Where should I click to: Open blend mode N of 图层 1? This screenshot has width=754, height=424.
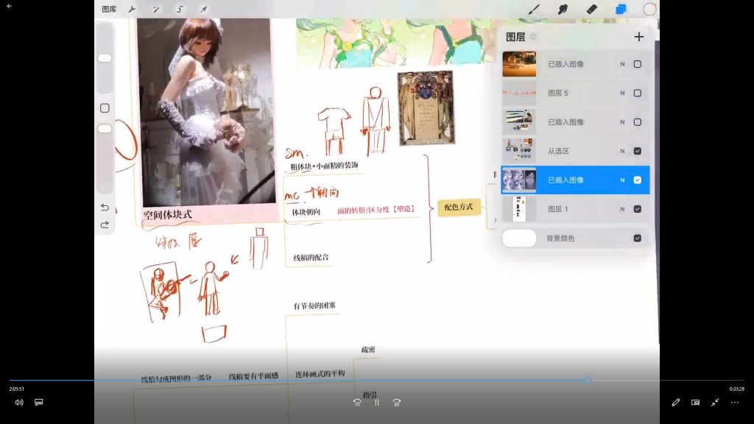click(622, 209)
